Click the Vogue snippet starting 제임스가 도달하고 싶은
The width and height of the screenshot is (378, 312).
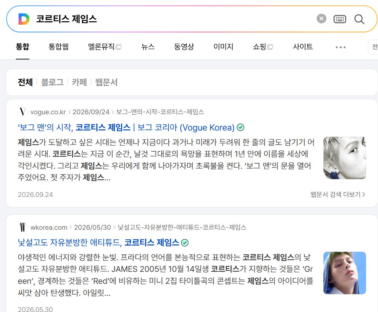pyautogui.click(x=166, y=160)
